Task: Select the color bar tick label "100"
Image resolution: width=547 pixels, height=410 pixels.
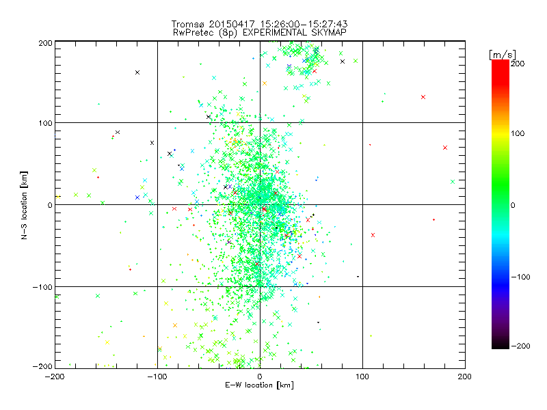Action: coord(518,133)
